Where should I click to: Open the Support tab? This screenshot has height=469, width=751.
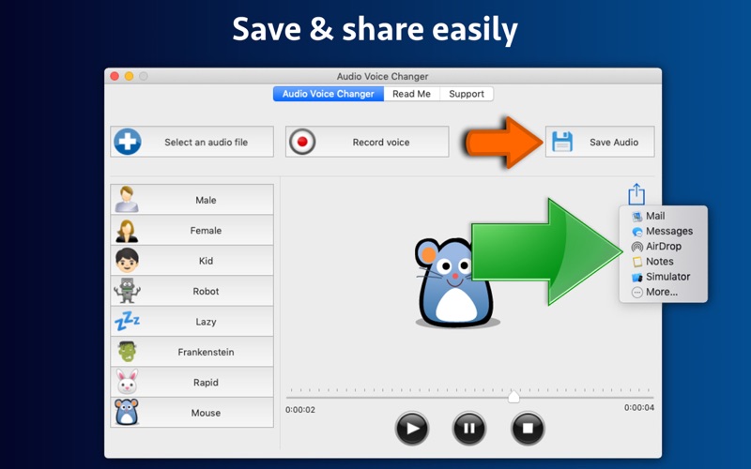[467, 94]
